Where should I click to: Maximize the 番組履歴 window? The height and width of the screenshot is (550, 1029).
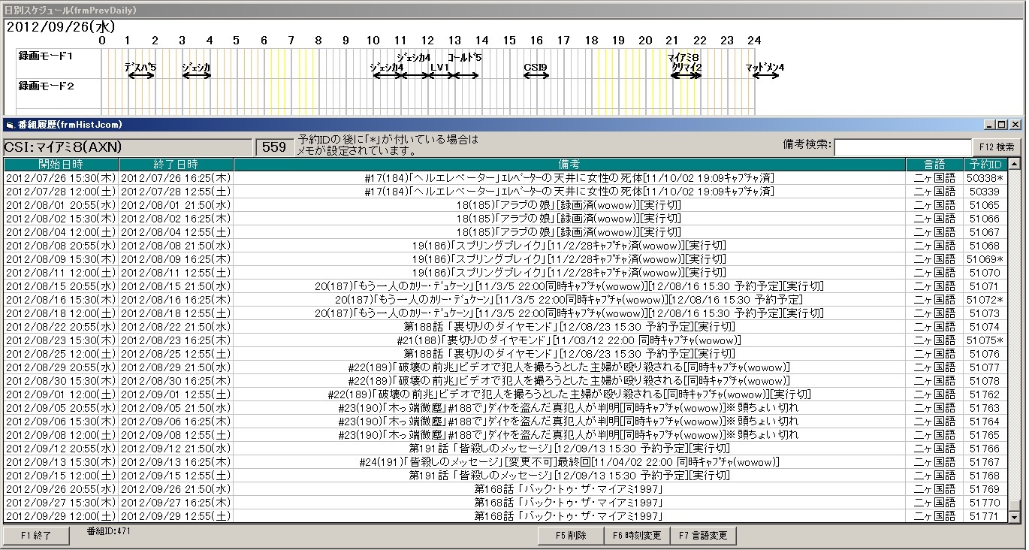pyautogui.click(x=1003, y=125)
